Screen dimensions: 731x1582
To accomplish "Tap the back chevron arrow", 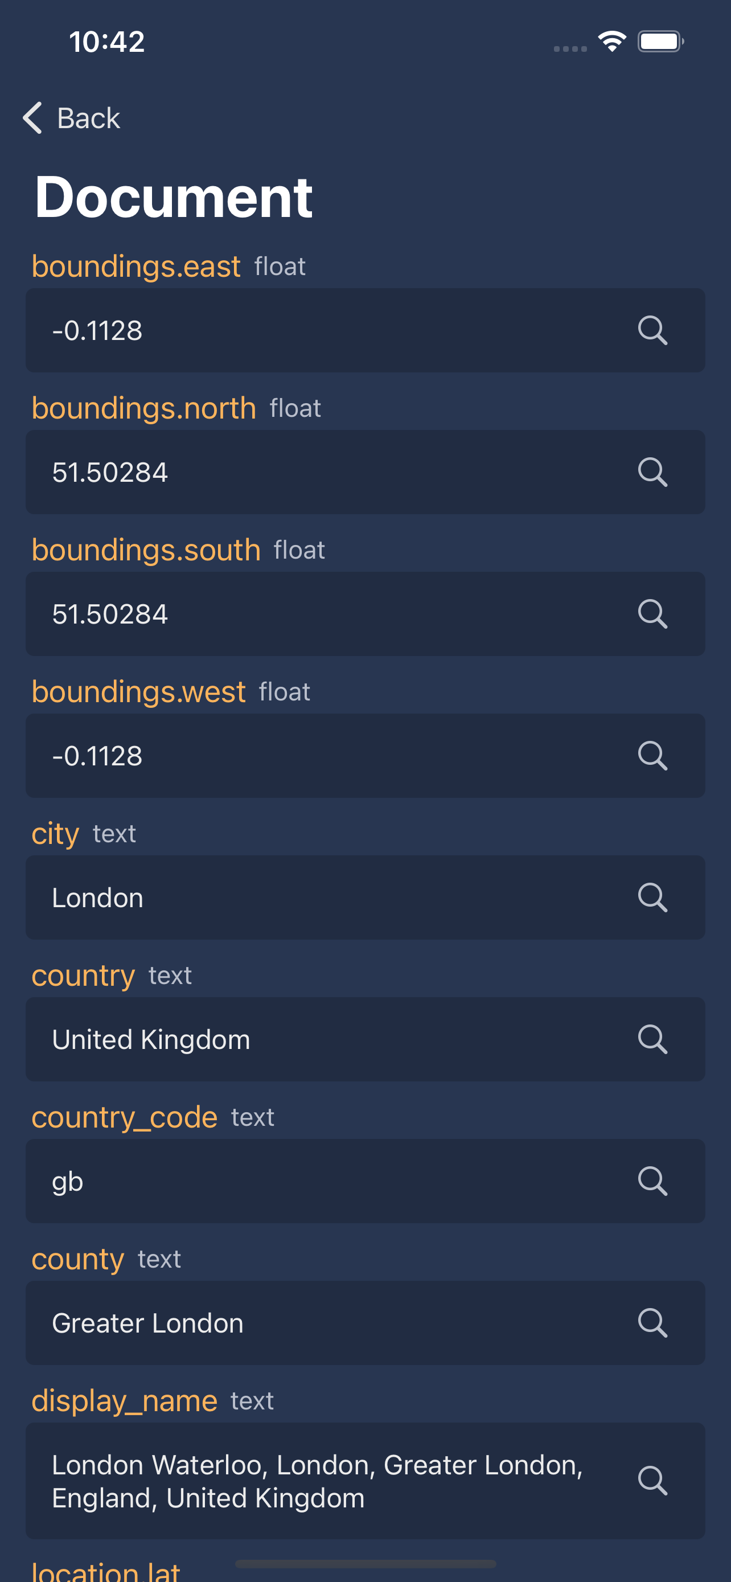I will (x=32, y=118).
